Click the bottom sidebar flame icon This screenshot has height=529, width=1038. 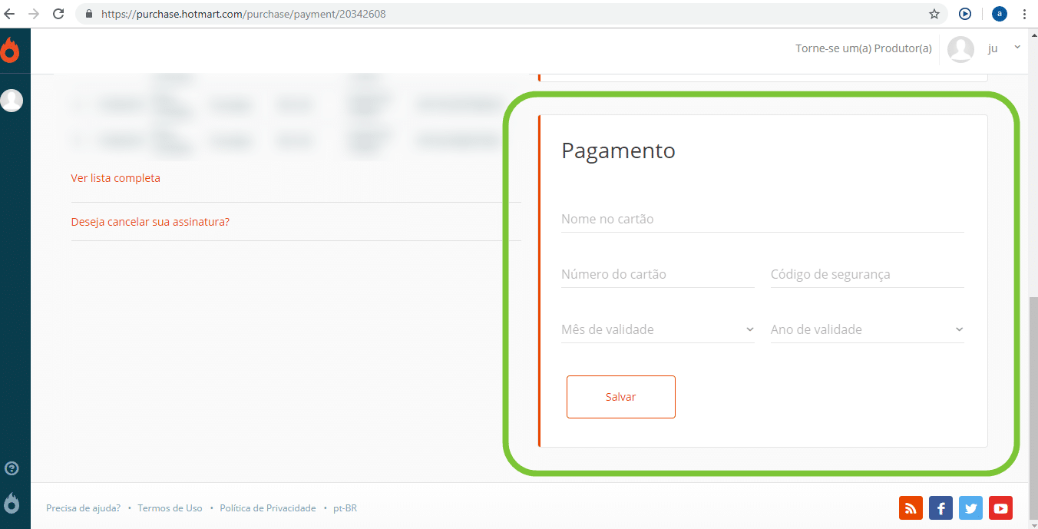(12, 503)
